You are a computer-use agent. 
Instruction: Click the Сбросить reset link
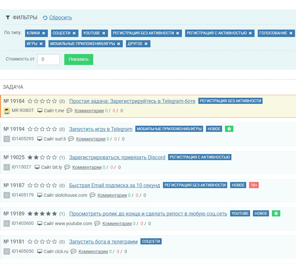click(60, 18)
